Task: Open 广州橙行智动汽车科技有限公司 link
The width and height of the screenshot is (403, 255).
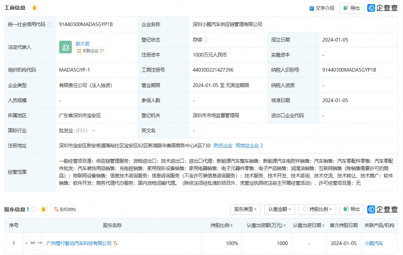Action: 79,244
